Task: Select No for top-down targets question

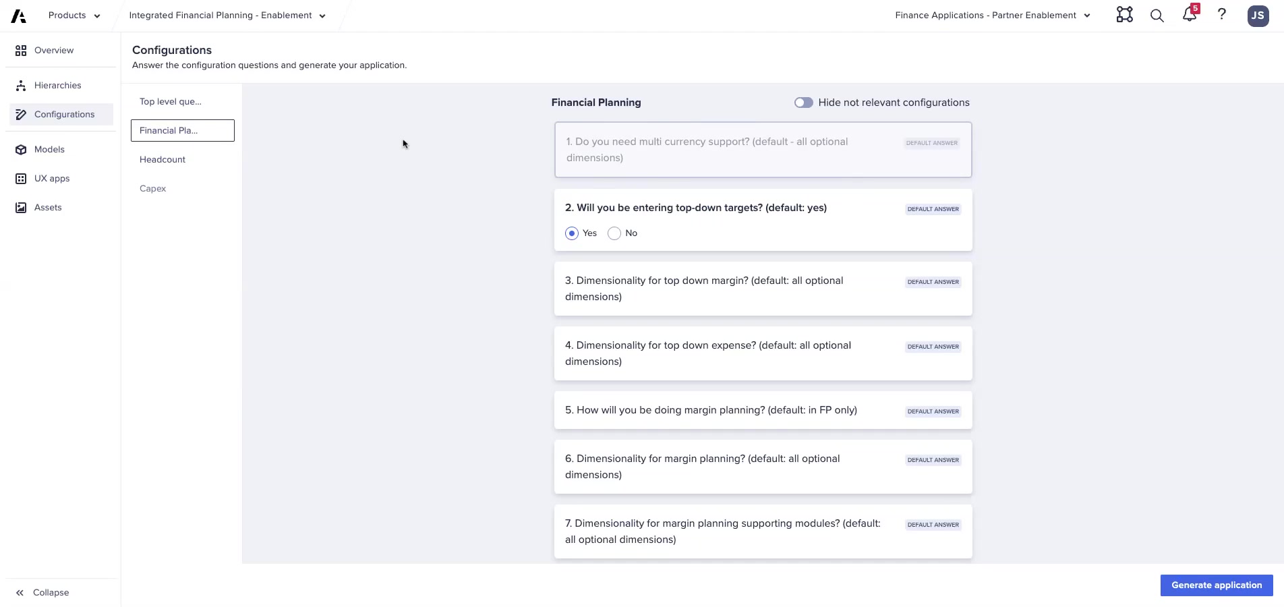Action: pos(614,233)
